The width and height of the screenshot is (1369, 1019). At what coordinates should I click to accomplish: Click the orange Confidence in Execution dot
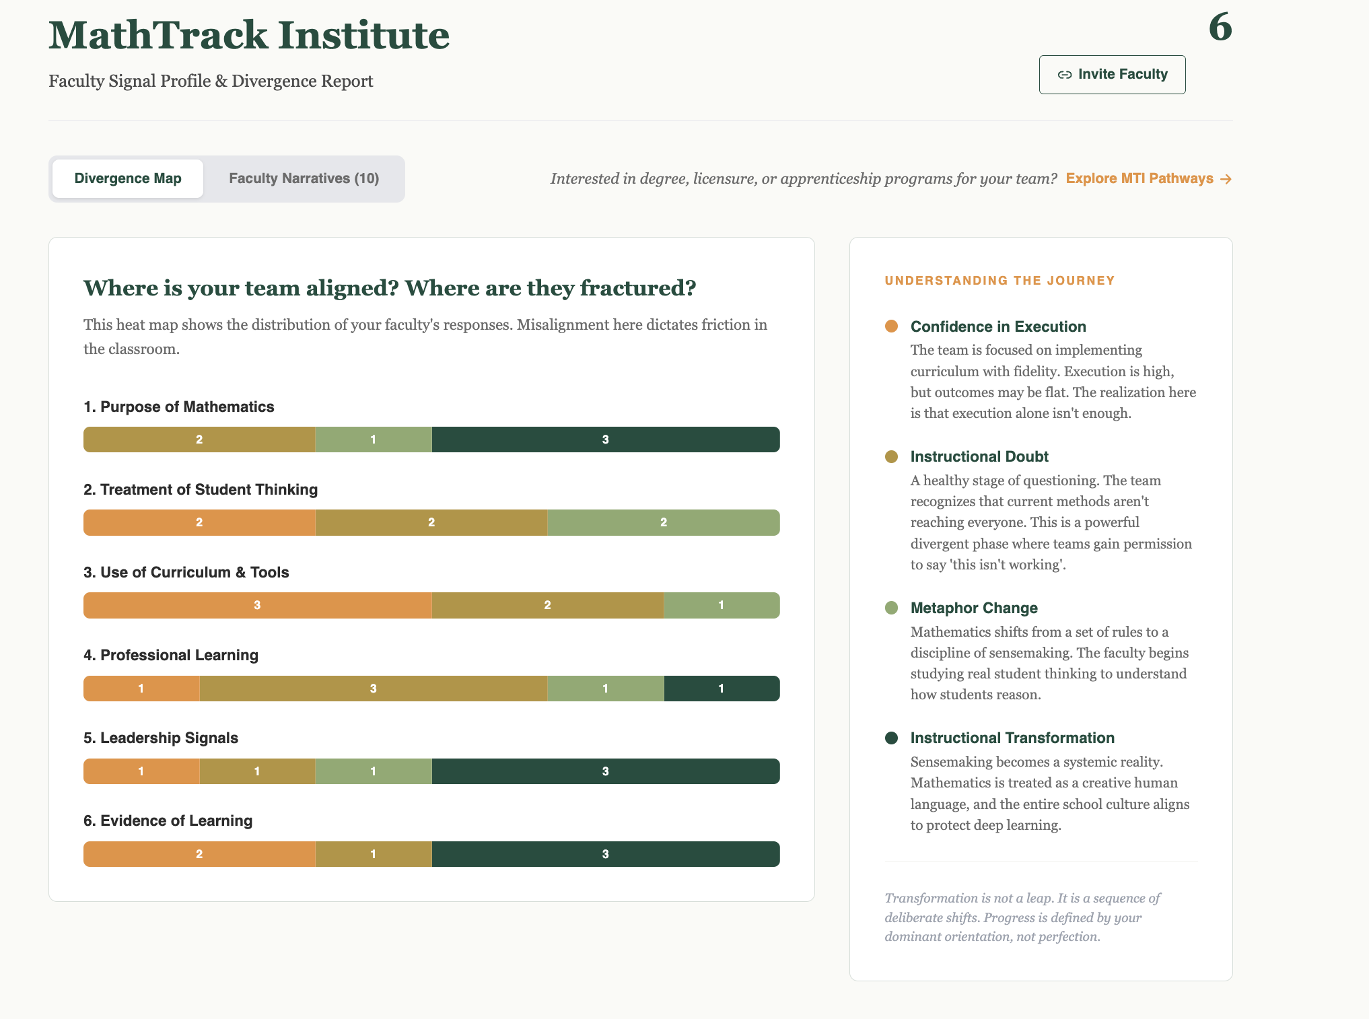pos(891,326)
